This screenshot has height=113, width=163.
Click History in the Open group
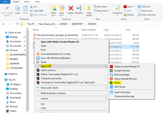coord(129,15)
